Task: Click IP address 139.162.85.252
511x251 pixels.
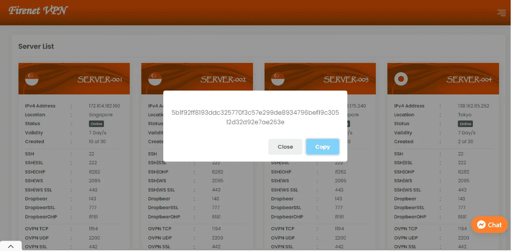Action: tap(474, 106)
